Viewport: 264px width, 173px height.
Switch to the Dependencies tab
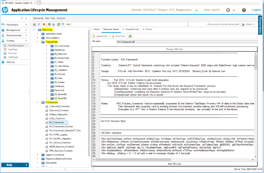click(132, 29)
